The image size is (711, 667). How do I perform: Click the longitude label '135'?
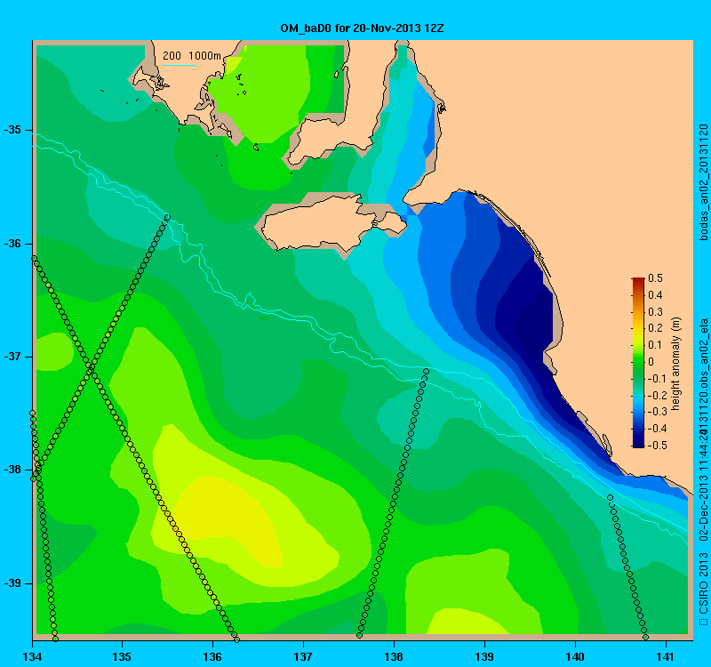point(122,656)
